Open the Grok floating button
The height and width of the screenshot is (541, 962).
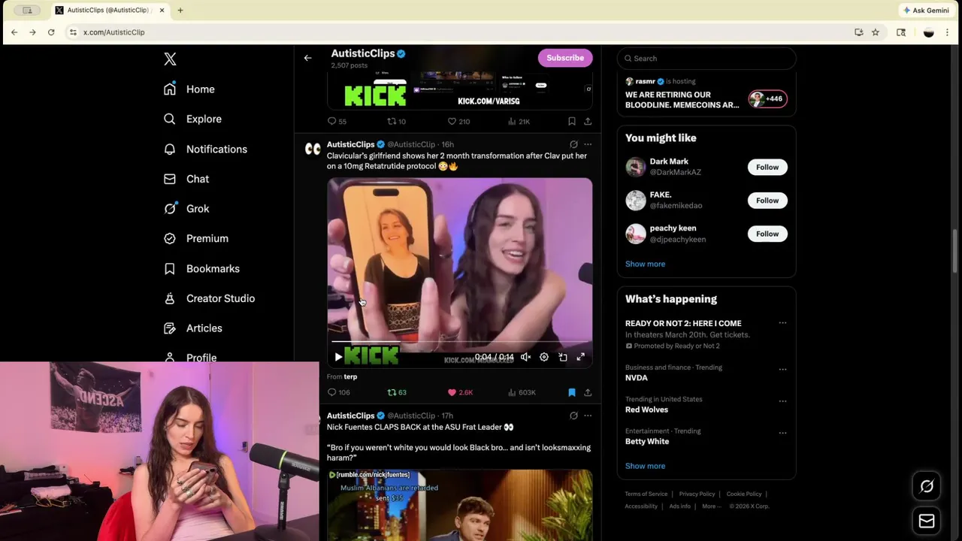[x=927, y=486]
